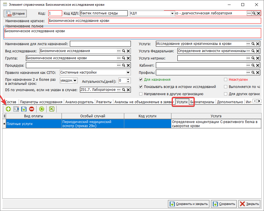Screen dimensions: 264x211
Task: Open the Дополнительно tab
Action: (x=230, y=102)
